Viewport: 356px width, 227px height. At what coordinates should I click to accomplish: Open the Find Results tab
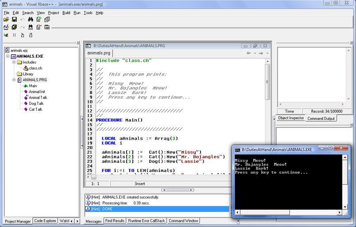coord(115,221)
